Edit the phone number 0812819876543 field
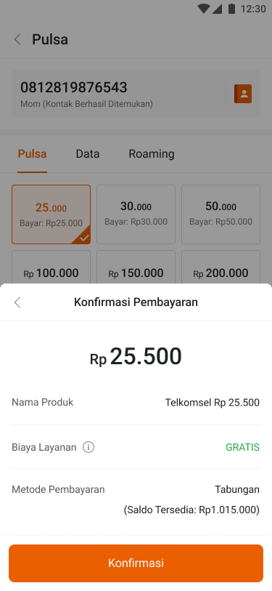Screen dimensions: 272x591 [118, 94]
